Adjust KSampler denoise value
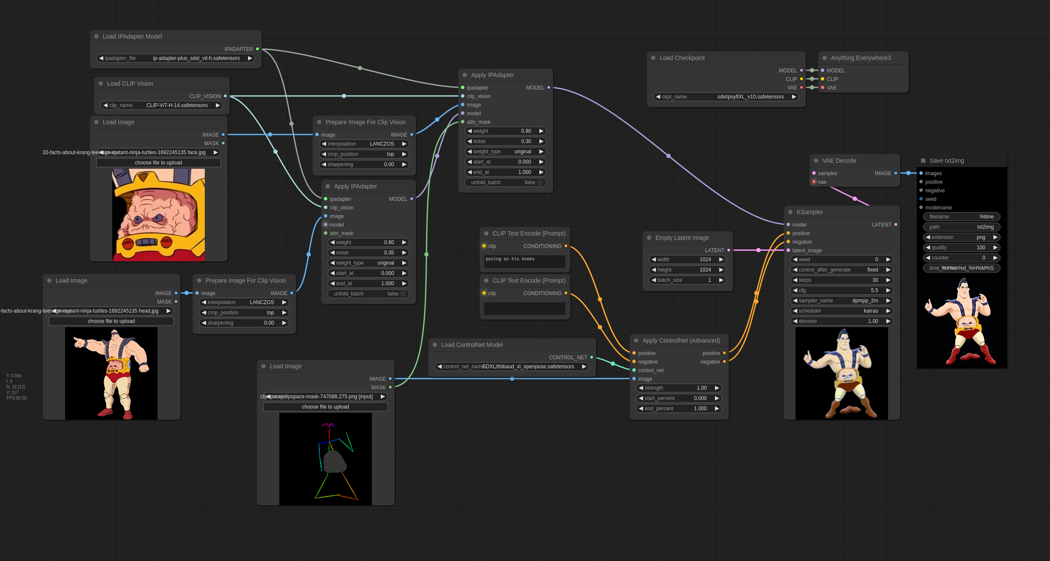The width and height of the screenshot is (1050, 561). pyautogui.click(x=842, y=321)
